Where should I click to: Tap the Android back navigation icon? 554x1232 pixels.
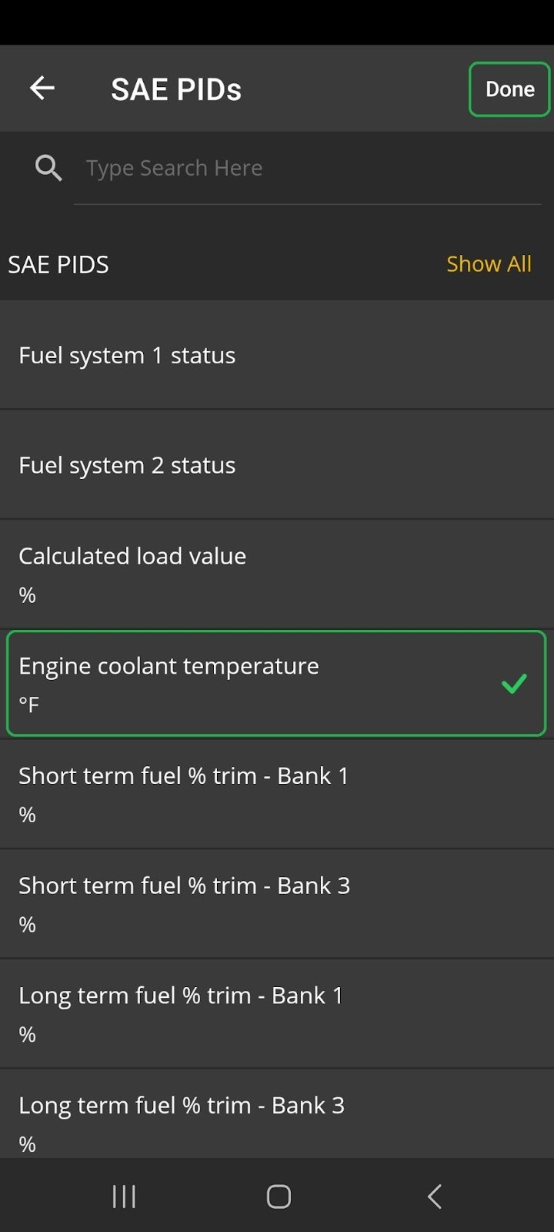(433, 1196)
